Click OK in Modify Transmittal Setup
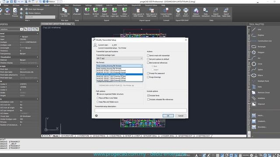 (x=168, y=116)
